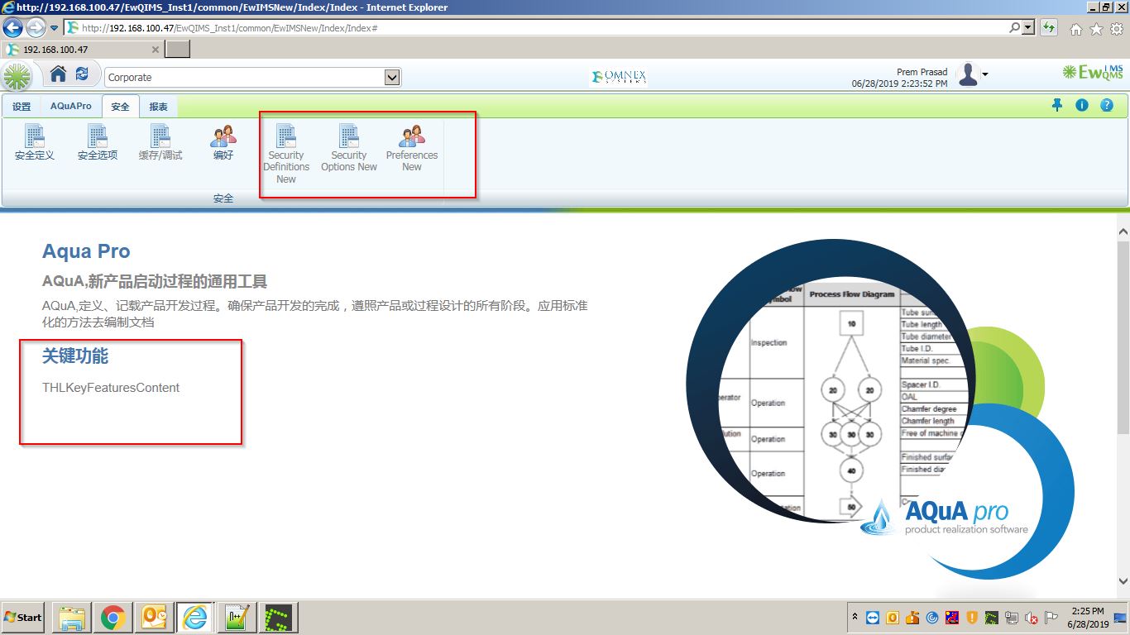Open Security Definitions New
This screenshot has height=635, width=1130.
(286, 155)
